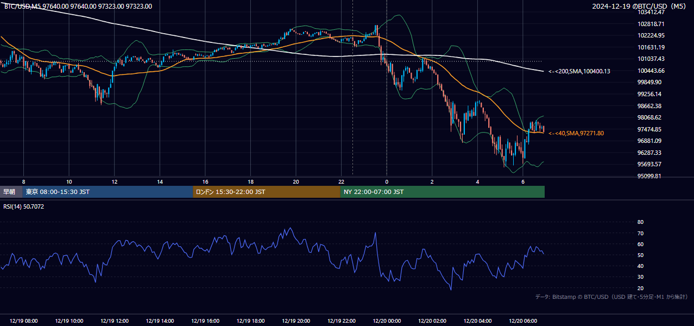
Task: Select the ロンドン 15:30-22:00 JST session bar
Action: tap(267, 192)
